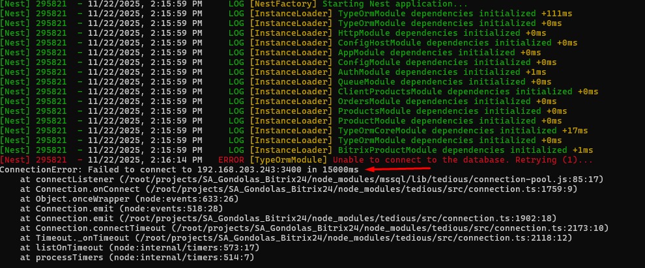Screen dimensions: 645x268
Task: Click the red ERROR label
Action: [231, 159]
